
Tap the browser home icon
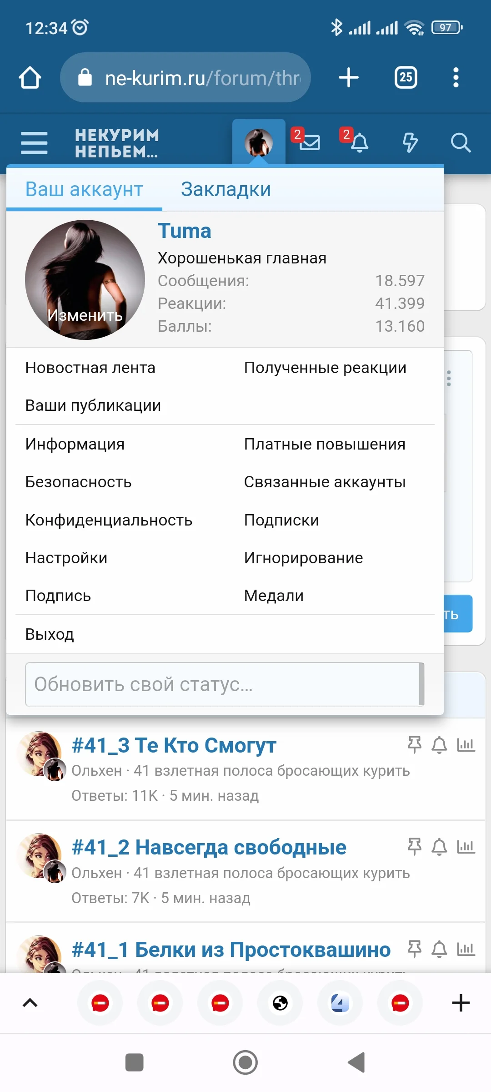tap(30, 77)
